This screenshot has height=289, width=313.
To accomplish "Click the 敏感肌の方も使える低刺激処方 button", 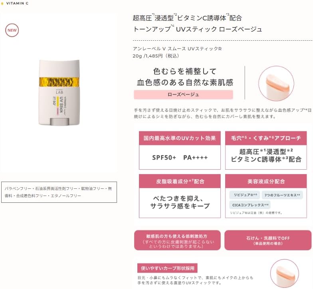I will pos(177,240).
